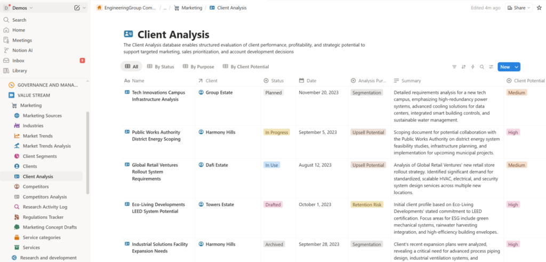
Task: Open Meetings in the sidebar
Action: click(x=22, y=40)
